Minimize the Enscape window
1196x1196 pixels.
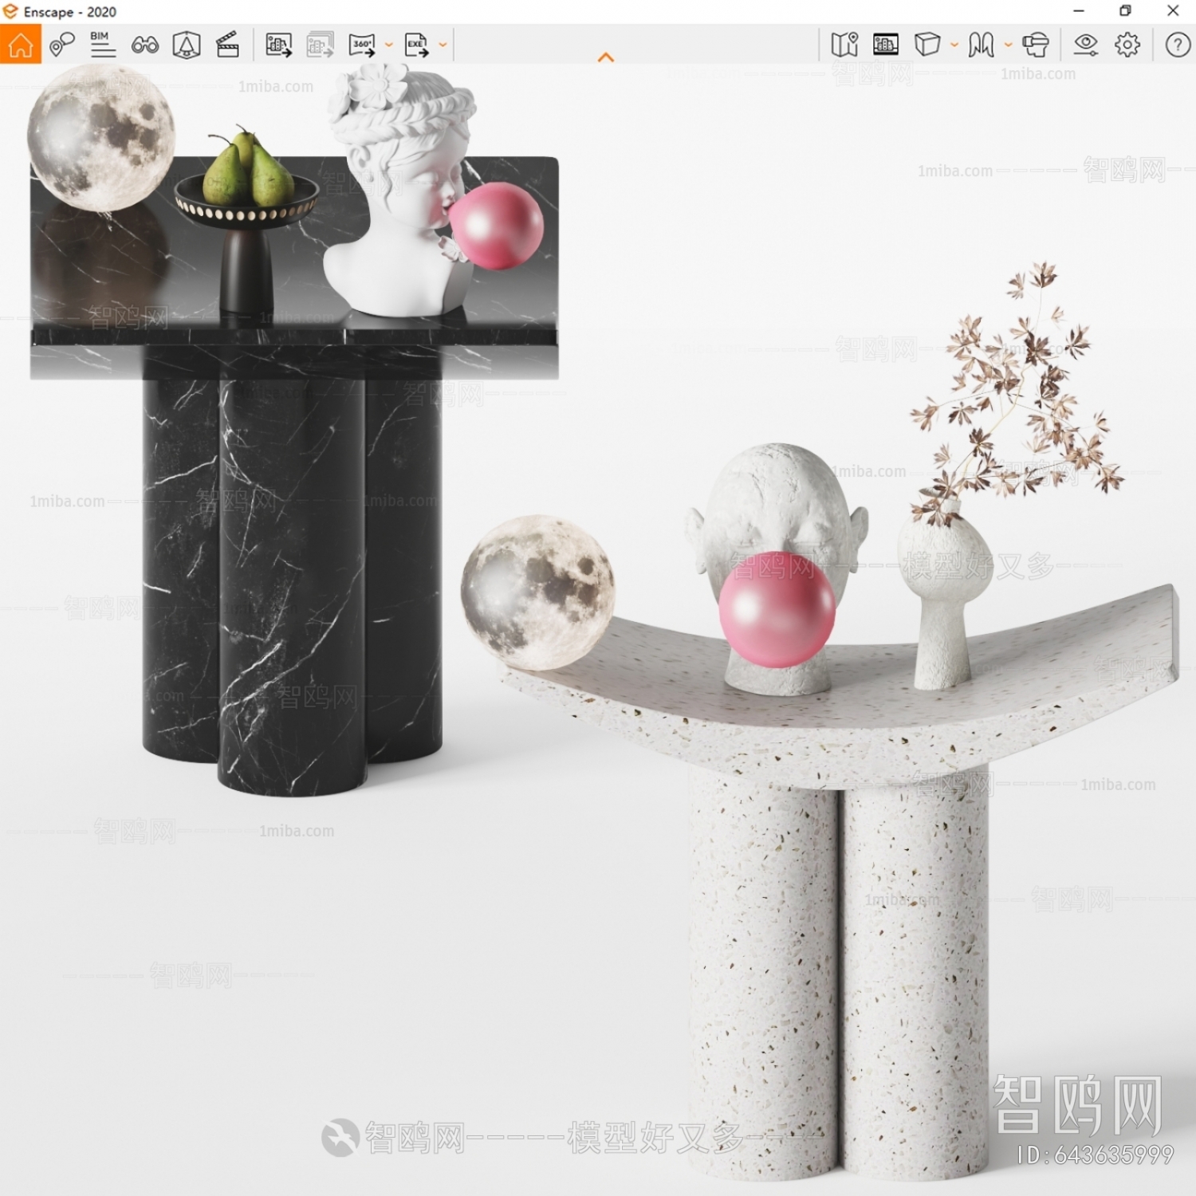tap(1079, 11)
